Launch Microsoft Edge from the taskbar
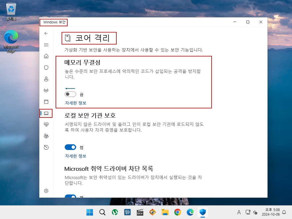This screenshot has width=292, height=219. (x=190, y=212)
